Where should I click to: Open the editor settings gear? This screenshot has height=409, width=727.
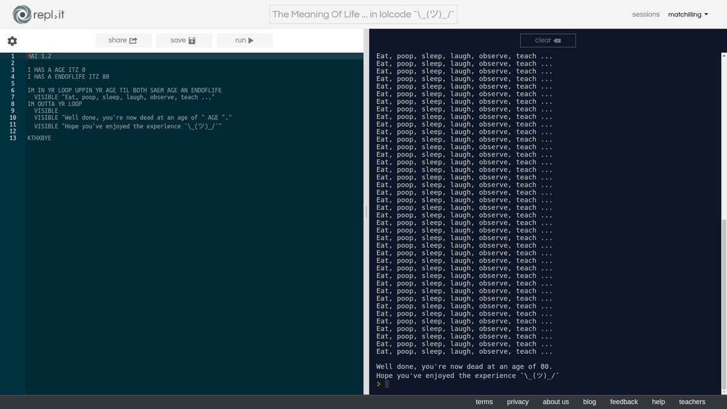(12, 41)
